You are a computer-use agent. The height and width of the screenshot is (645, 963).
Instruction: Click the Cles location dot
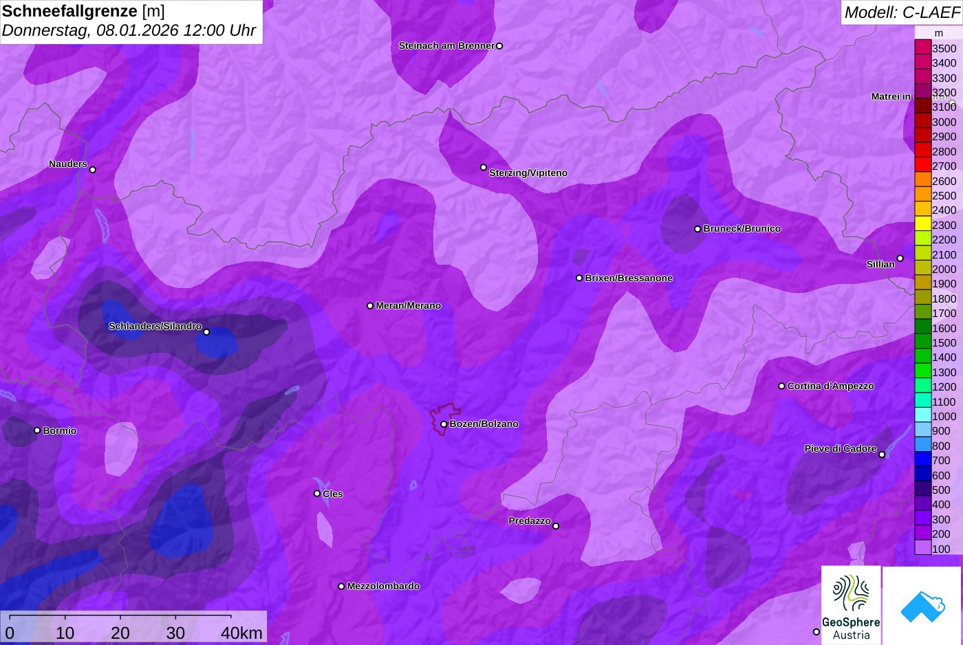tap(317, 494)
